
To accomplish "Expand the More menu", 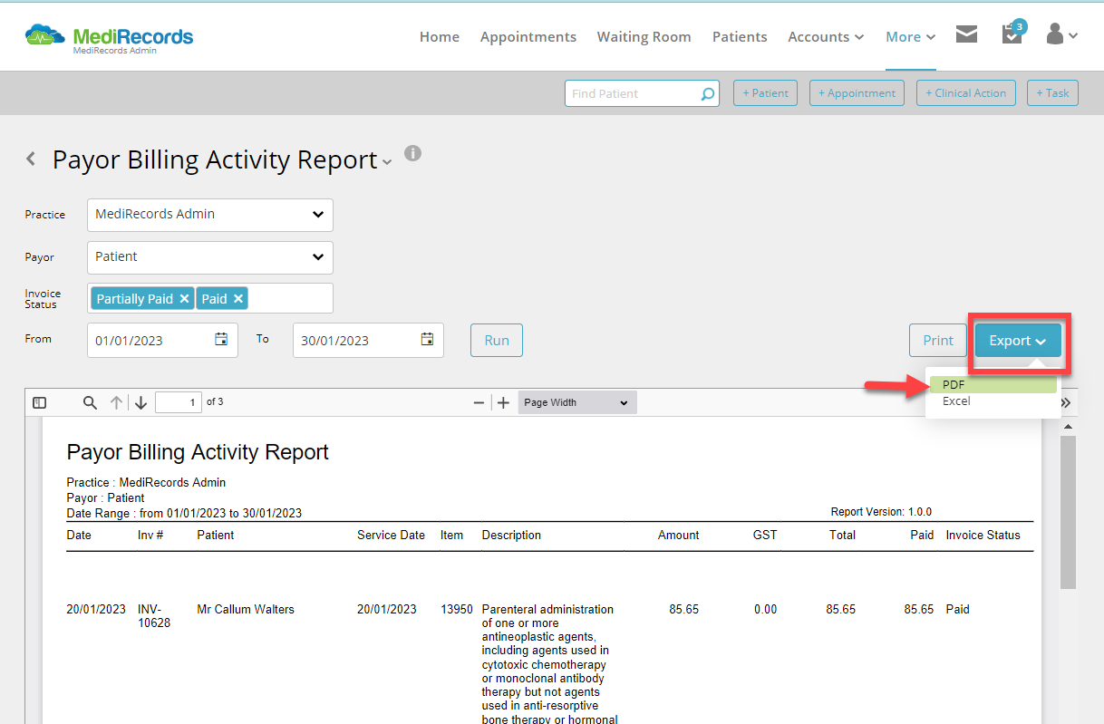I will click(x=910, y=36).
